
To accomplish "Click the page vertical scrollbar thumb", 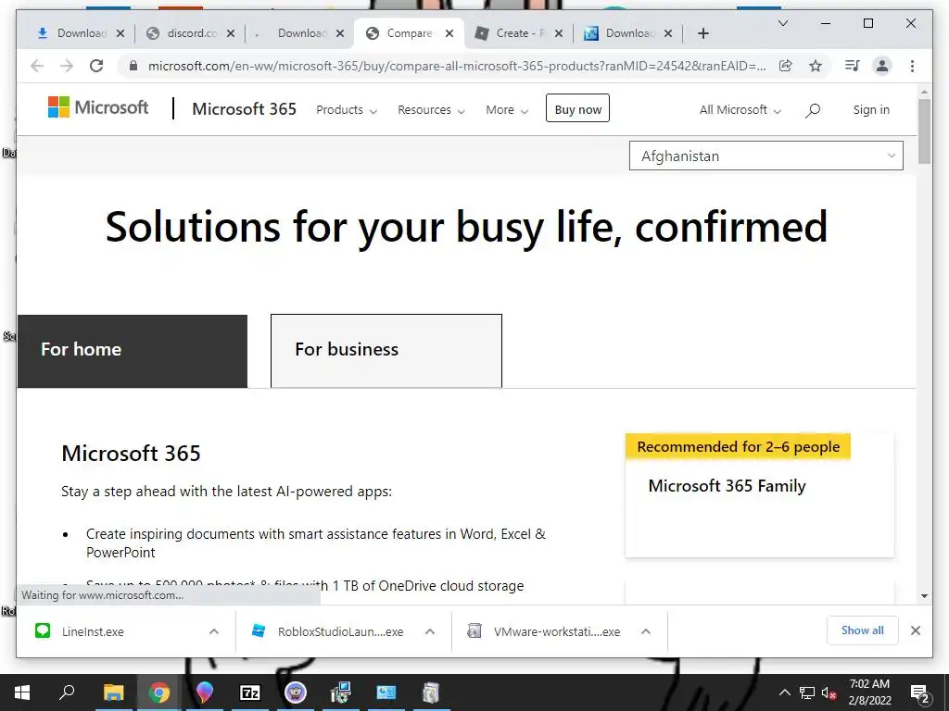I will 924,131.
